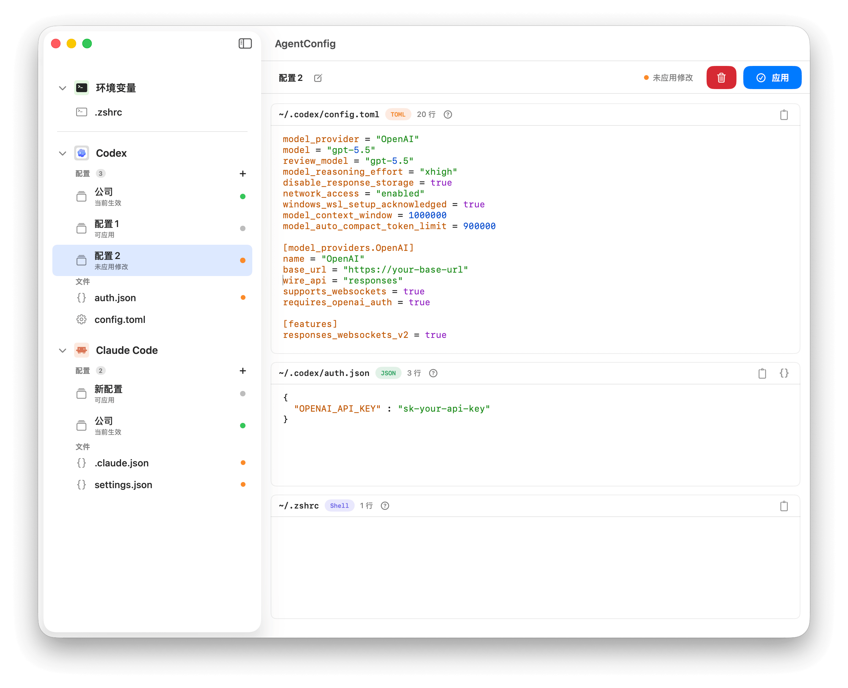The height and width of the screenshot is (688, 848).
Task: Open Codex config.toml file
Action: click(x=152, y=320)
